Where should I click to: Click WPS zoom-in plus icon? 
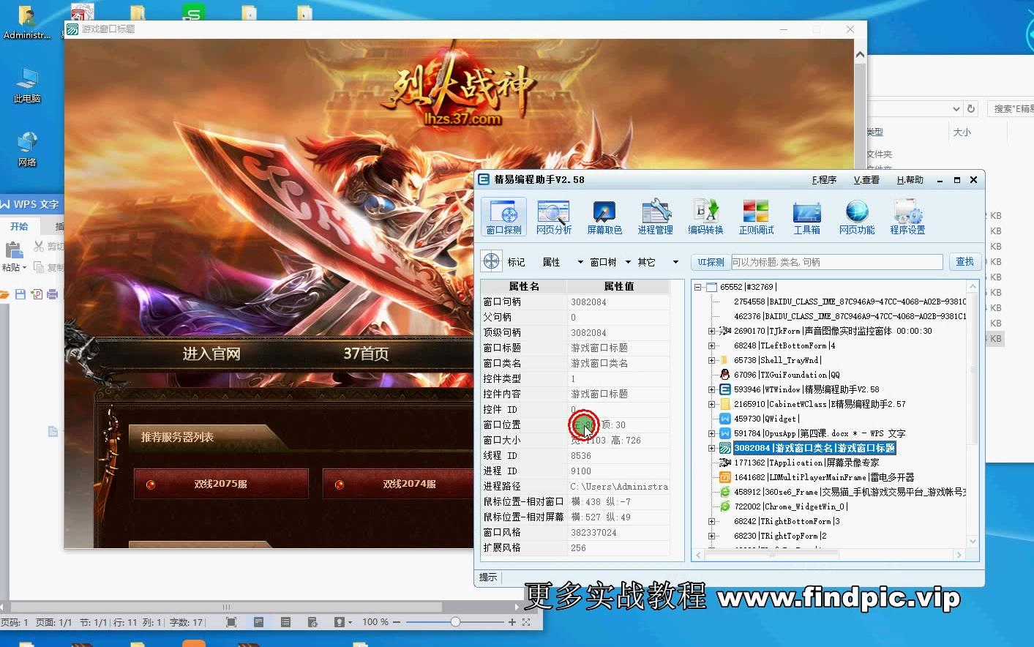point(512,622)
